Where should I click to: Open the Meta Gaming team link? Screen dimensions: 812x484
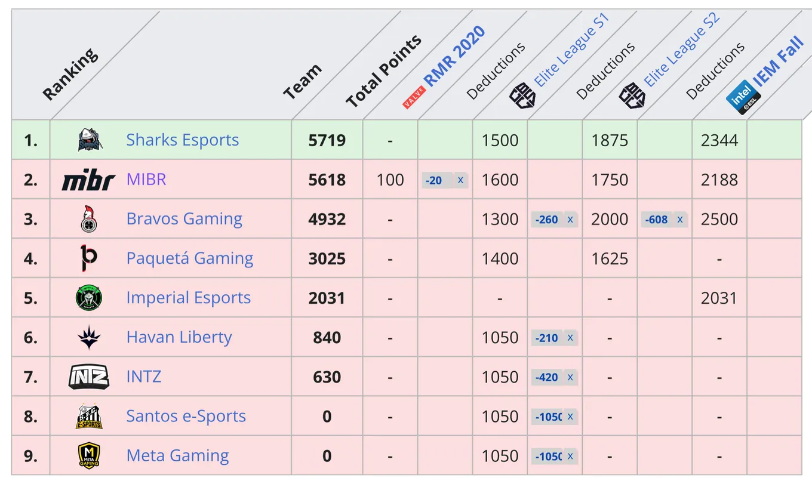click(x=178, y=455)
